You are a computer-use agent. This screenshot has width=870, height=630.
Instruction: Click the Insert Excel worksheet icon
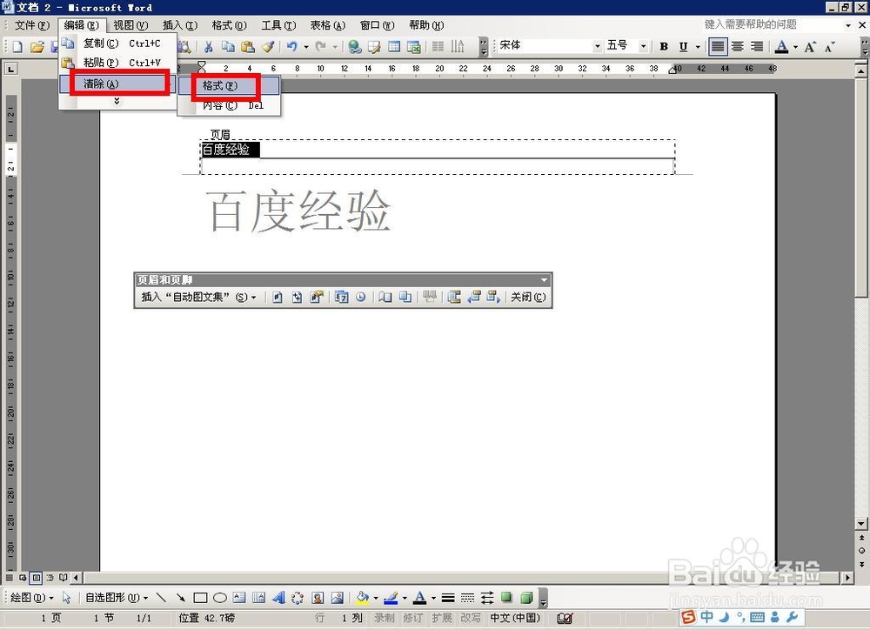414,47
